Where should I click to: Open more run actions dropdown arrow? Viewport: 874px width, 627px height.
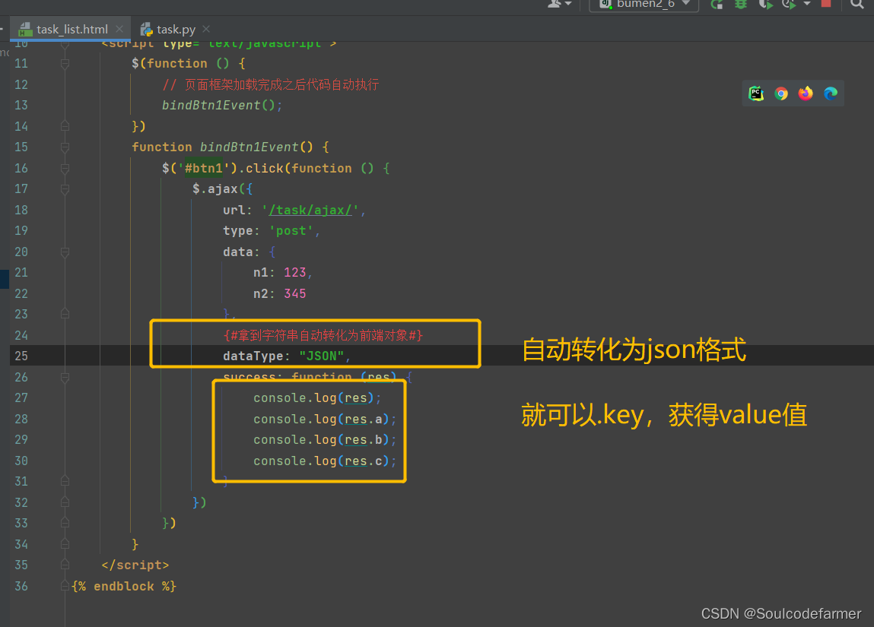tap(806, 4)
